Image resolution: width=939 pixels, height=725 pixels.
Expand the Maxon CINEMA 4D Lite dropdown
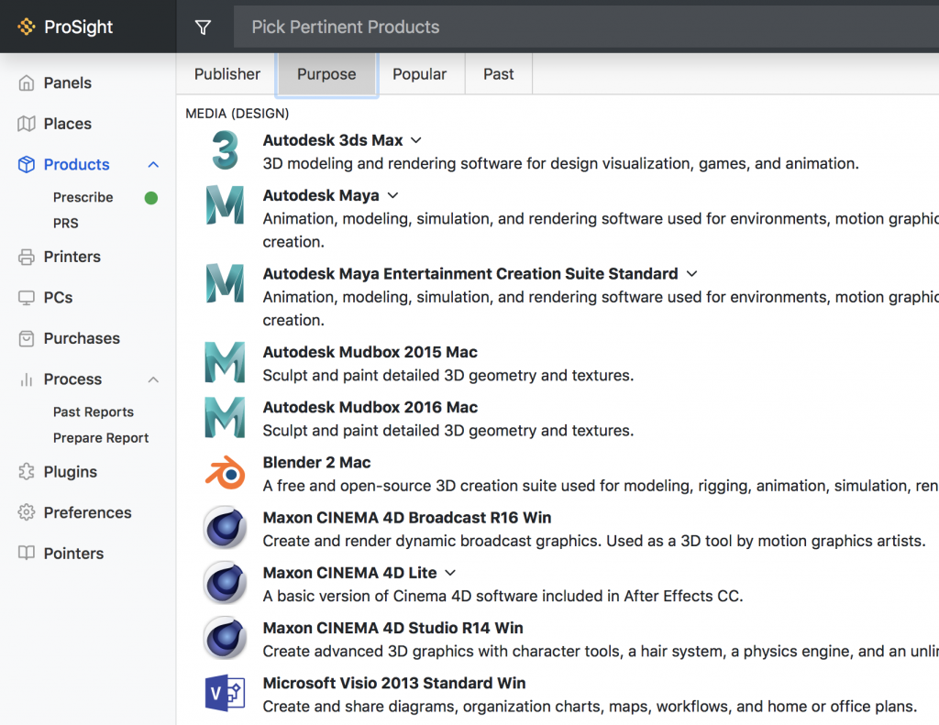(x=450, y=574)
